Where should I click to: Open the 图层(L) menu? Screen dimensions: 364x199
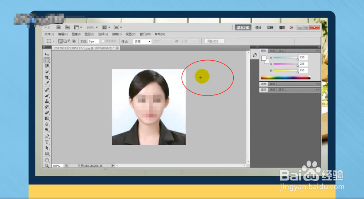pos(90,34)
